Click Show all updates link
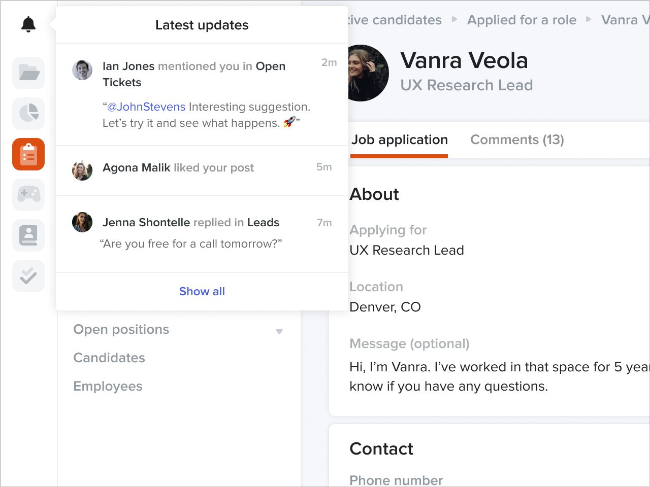 pyautogui.click(x=202, y=291)
